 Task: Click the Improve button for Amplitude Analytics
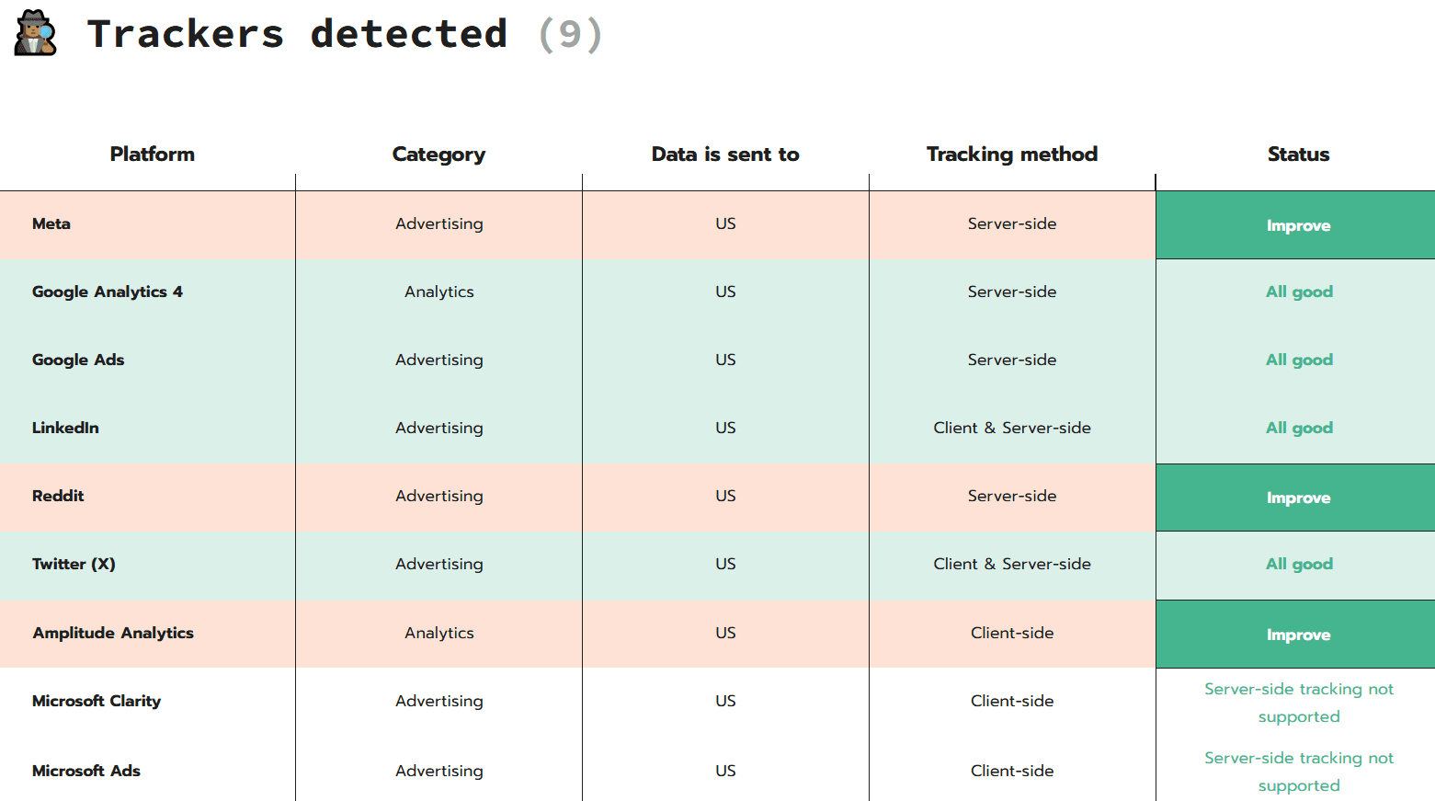[1298, 634]
